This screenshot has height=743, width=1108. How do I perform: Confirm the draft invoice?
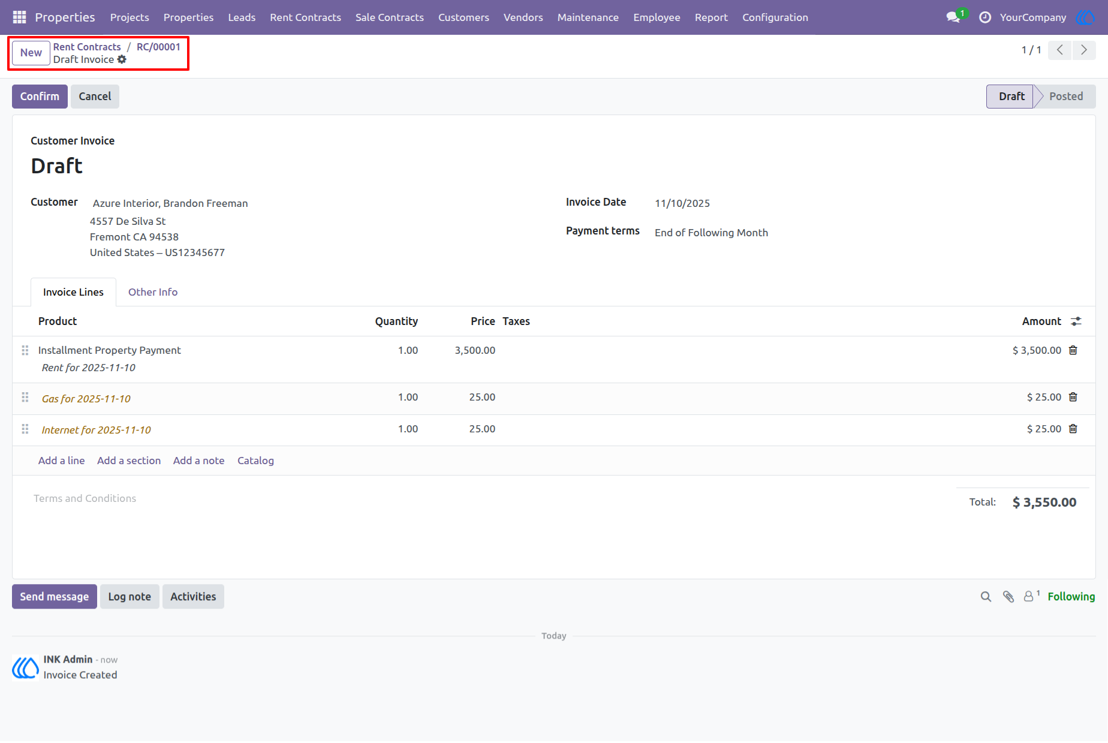[x=40, y=97]
